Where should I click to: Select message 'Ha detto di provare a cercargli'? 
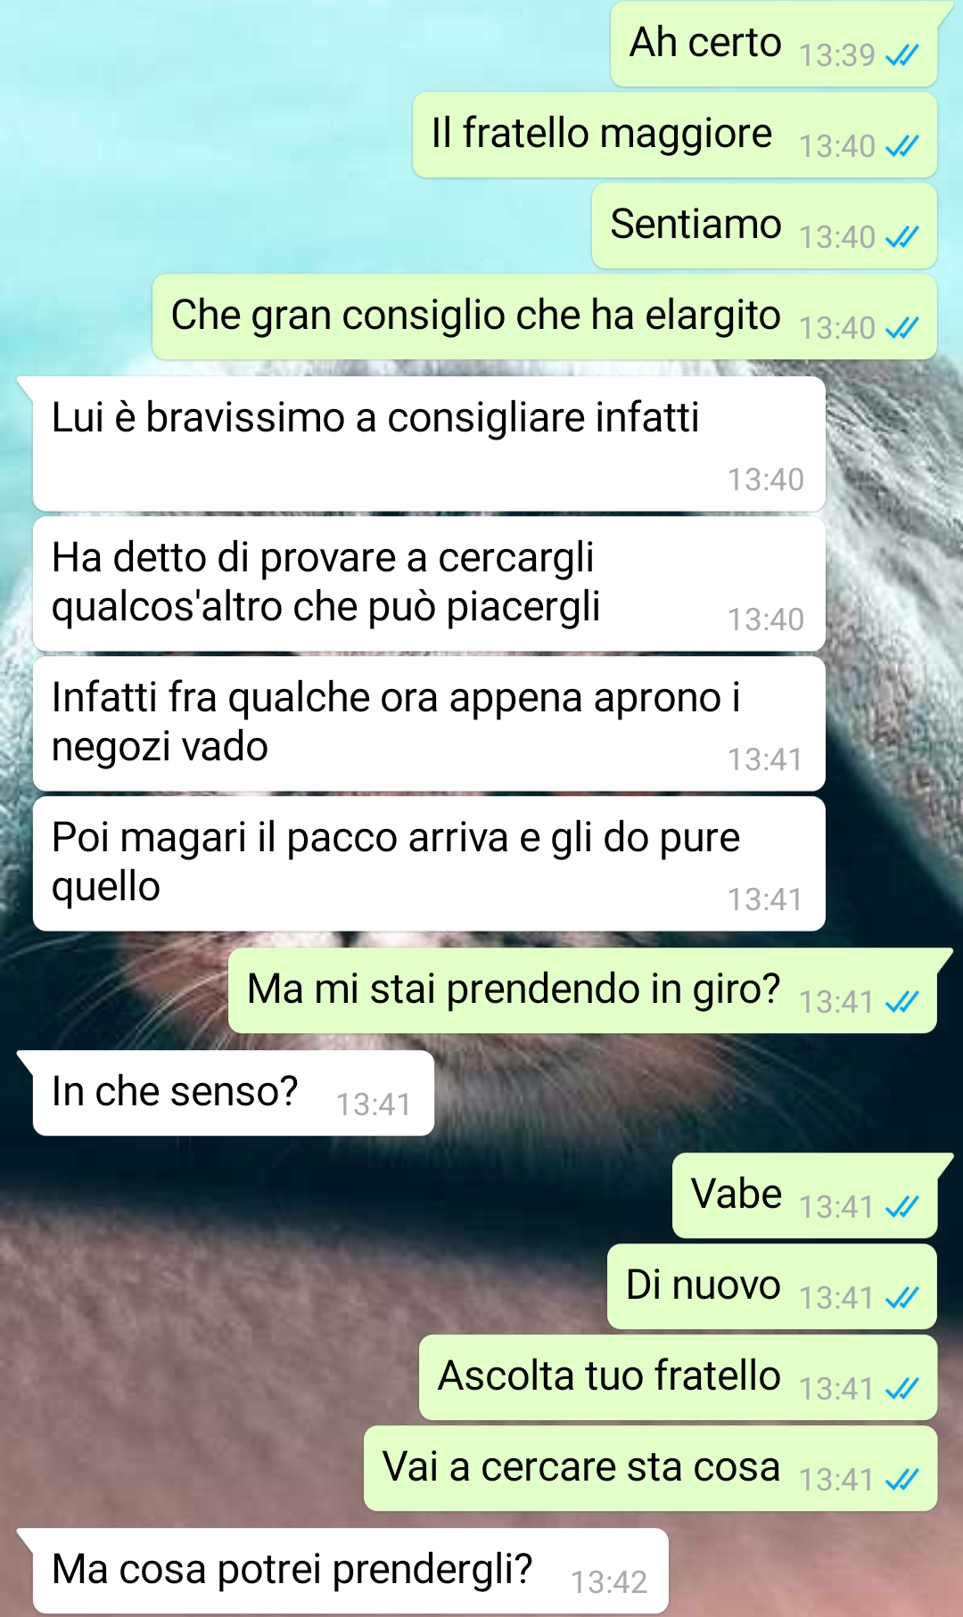[429, 584]
